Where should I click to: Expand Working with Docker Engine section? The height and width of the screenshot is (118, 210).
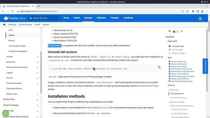point(37,68)
